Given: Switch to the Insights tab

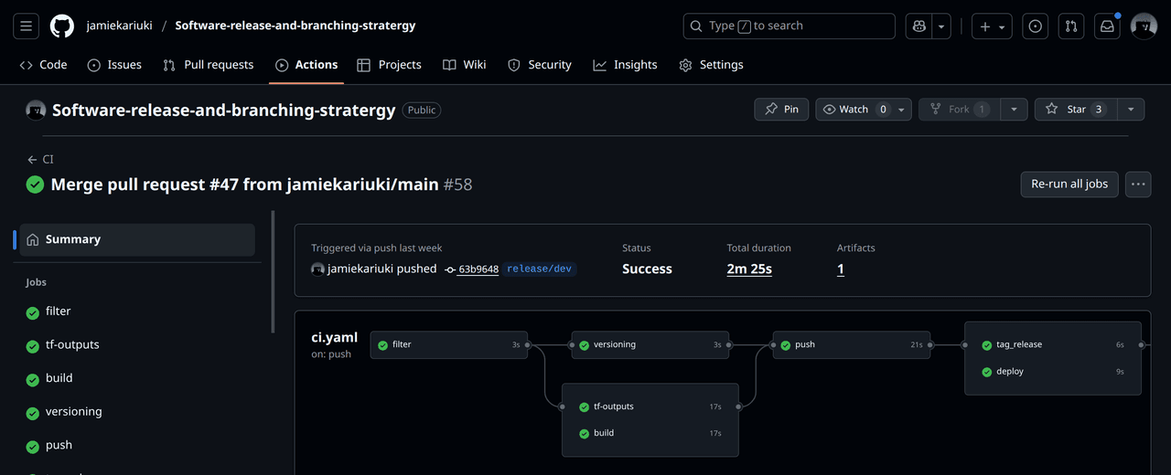Looking at the screenshot, I should (625, 65).
